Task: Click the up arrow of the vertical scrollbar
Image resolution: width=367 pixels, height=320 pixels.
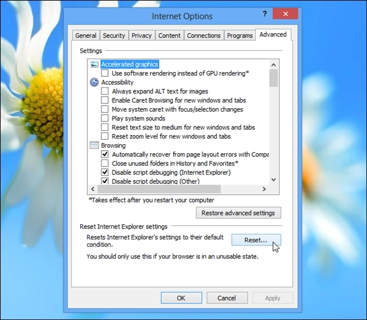Action: point(273,65)
